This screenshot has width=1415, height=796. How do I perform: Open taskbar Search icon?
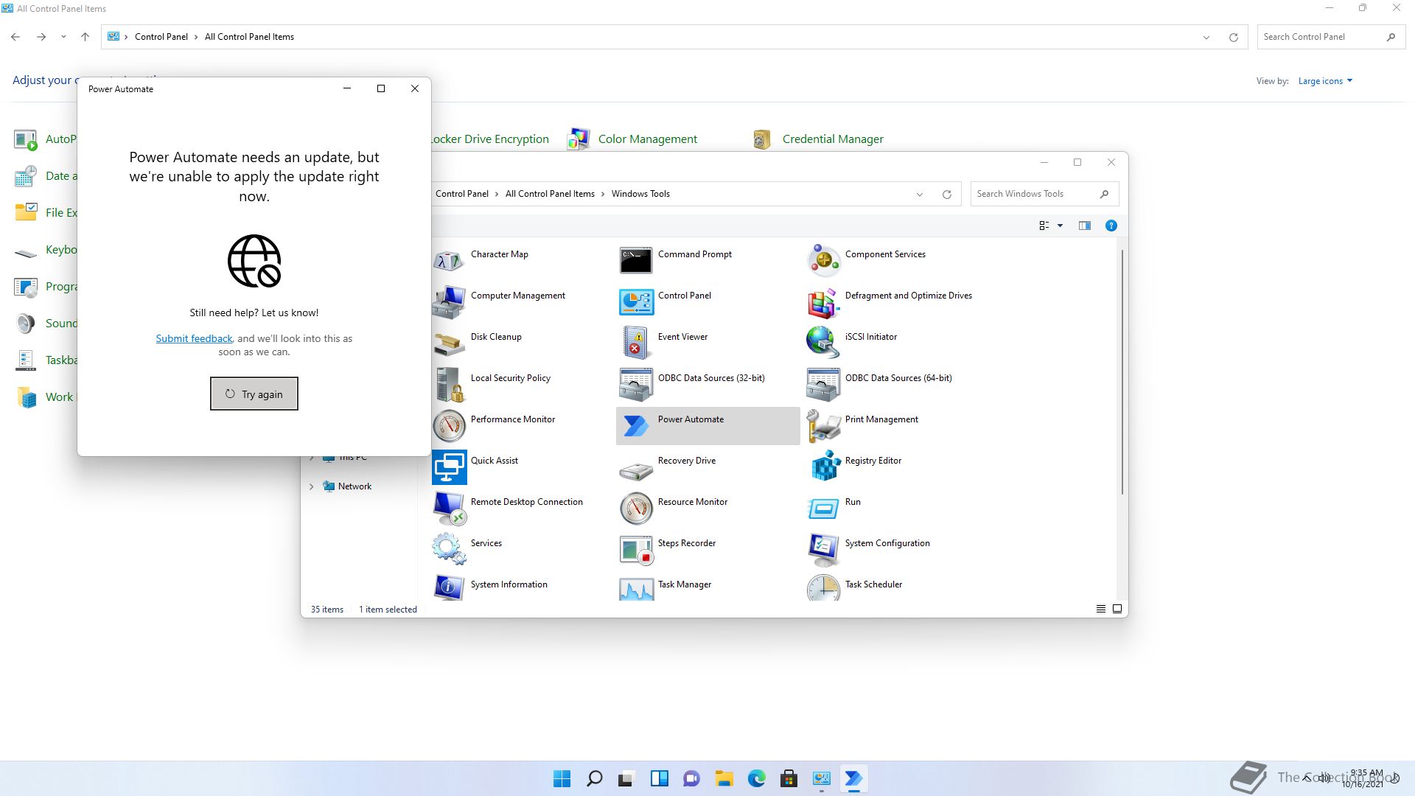[594, 778]
